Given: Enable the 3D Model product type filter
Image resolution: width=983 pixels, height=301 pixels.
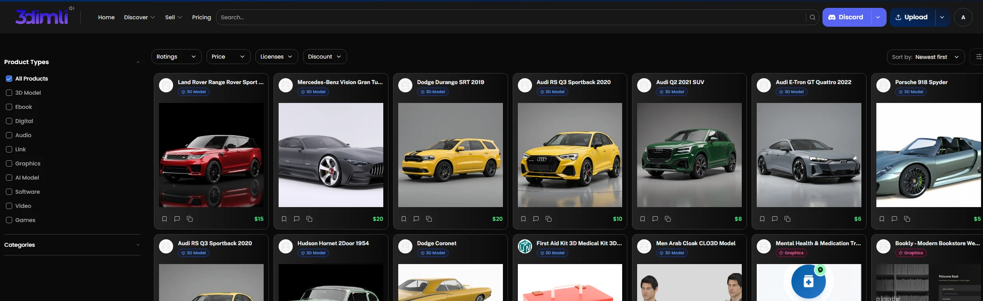Looking at the screenshot, I should tap(9, 93).
